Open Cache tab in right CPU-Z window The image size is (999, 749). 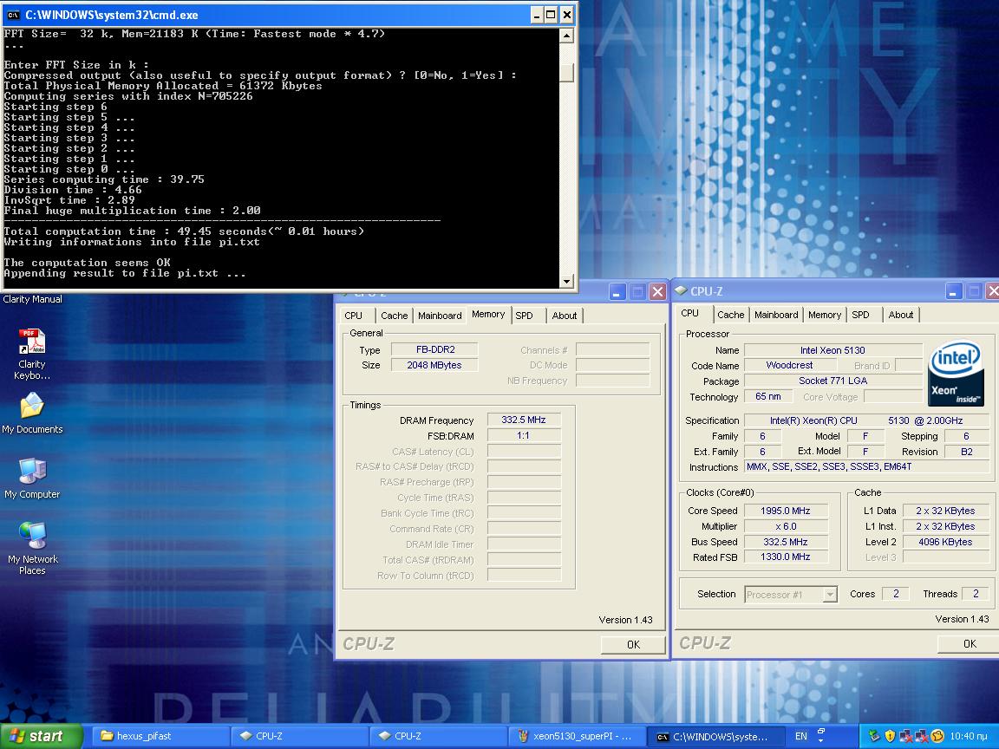tap(731, 315)
